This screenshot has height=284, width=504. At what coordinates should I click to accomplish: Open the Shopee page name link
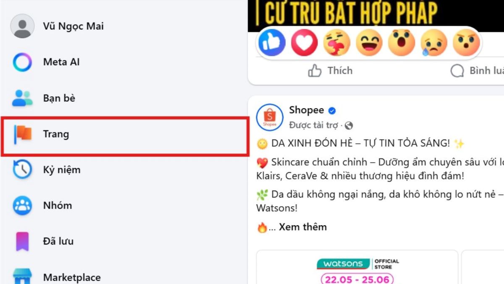[x=307, y=110]
